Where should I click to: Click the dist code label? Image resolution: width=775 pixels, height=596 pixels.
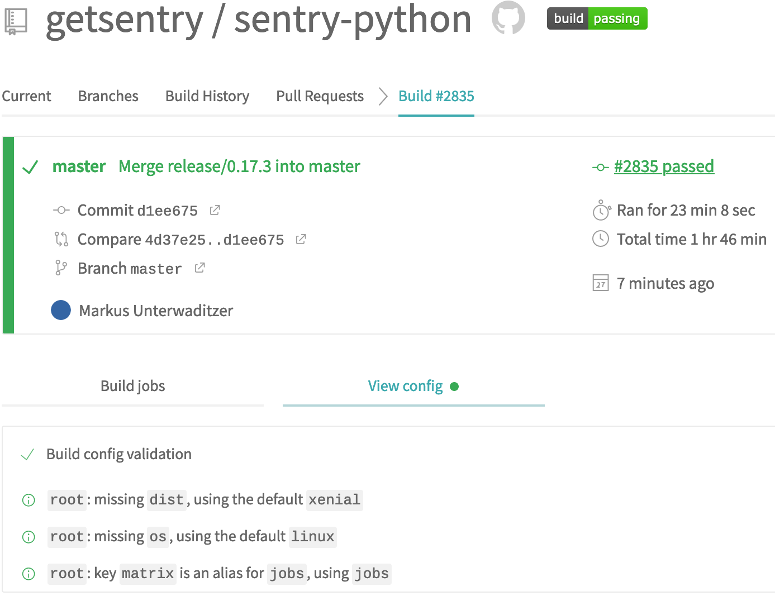tap(167, 499)
